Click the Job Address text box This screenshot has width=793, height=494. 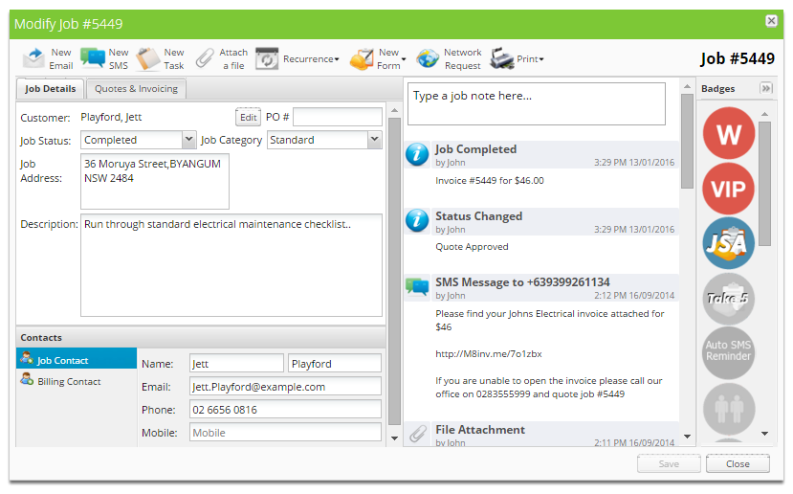pos(155,182)
